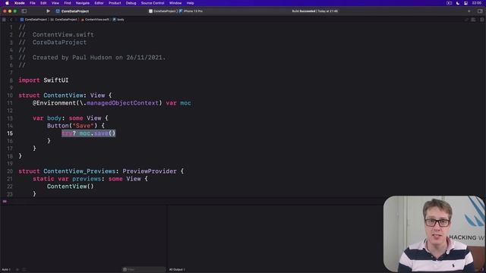Click the Button("Save") call
The height and width of the screenshot is (273, 486).
coord(72,126)
